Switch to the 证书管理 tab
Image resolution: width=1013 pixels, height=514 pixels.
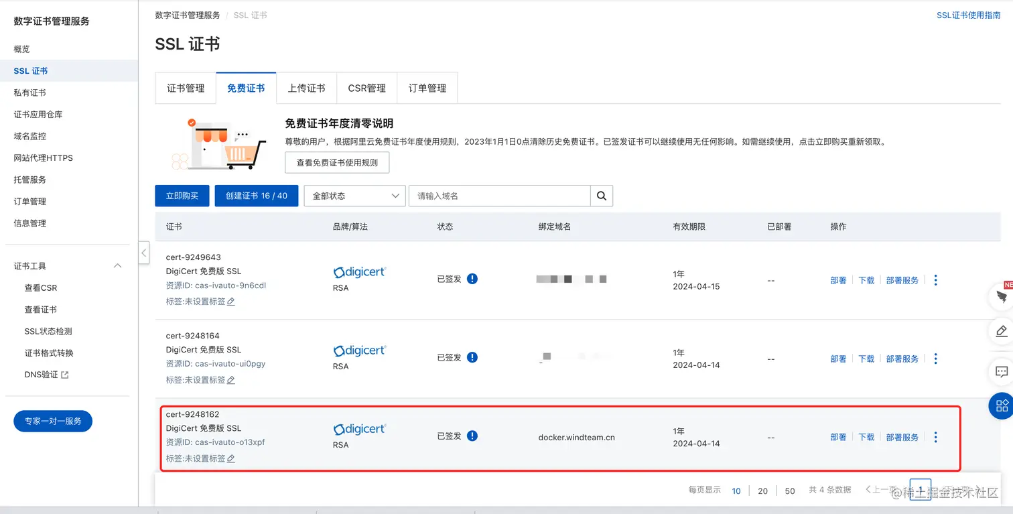click(x=186, y=88)
